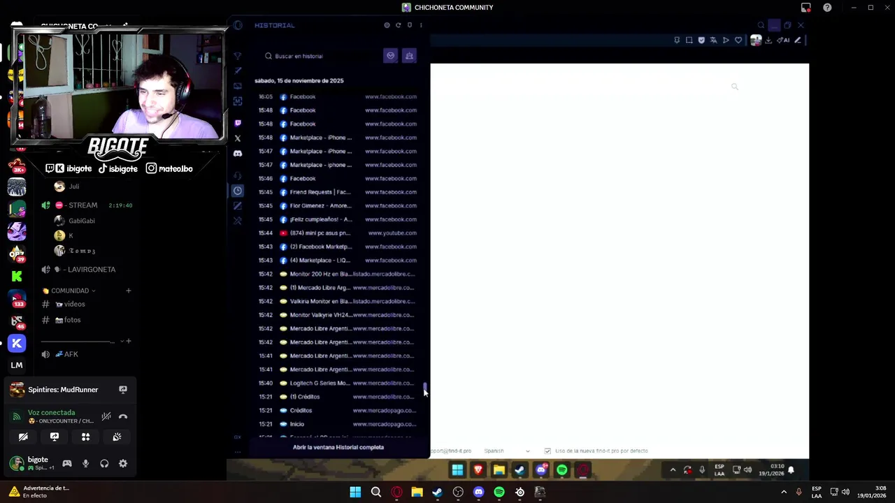
Task: Click the broom clear-data button next to history search
Action: click(410, 56)
